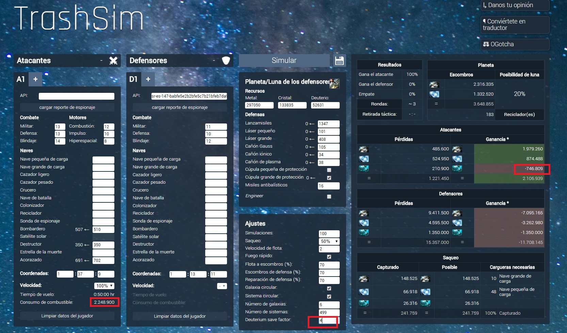Open defender Velocidad dropdown
Image resolution: width=567 pixels, height=333 pixels.
(x=222, y=286)
